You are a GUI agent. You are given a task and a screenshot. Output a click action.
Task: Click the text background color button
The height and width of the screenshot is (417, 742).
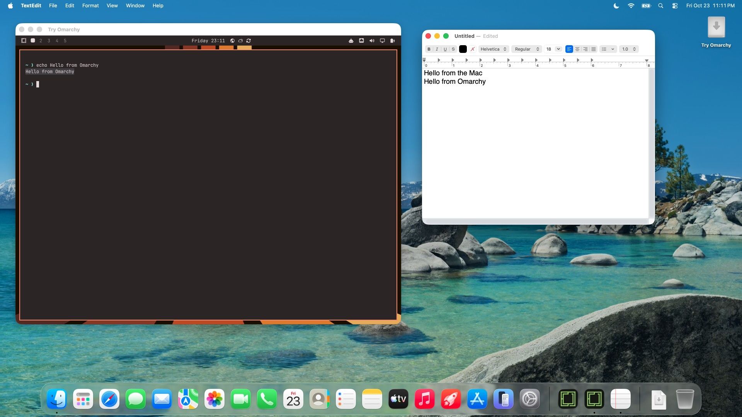pos(473,49)
